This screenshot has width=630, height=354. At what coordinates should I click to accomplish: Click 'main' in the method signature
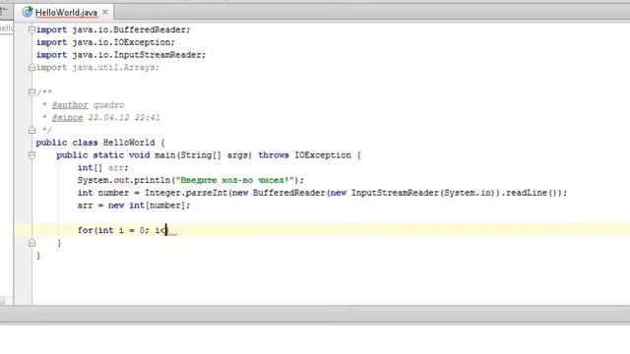[x=165, y=155]
